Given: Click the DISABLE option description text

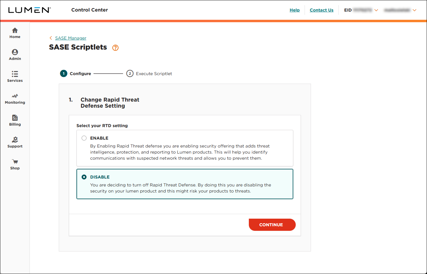Looking at the screenshot, I should (181, 188).
